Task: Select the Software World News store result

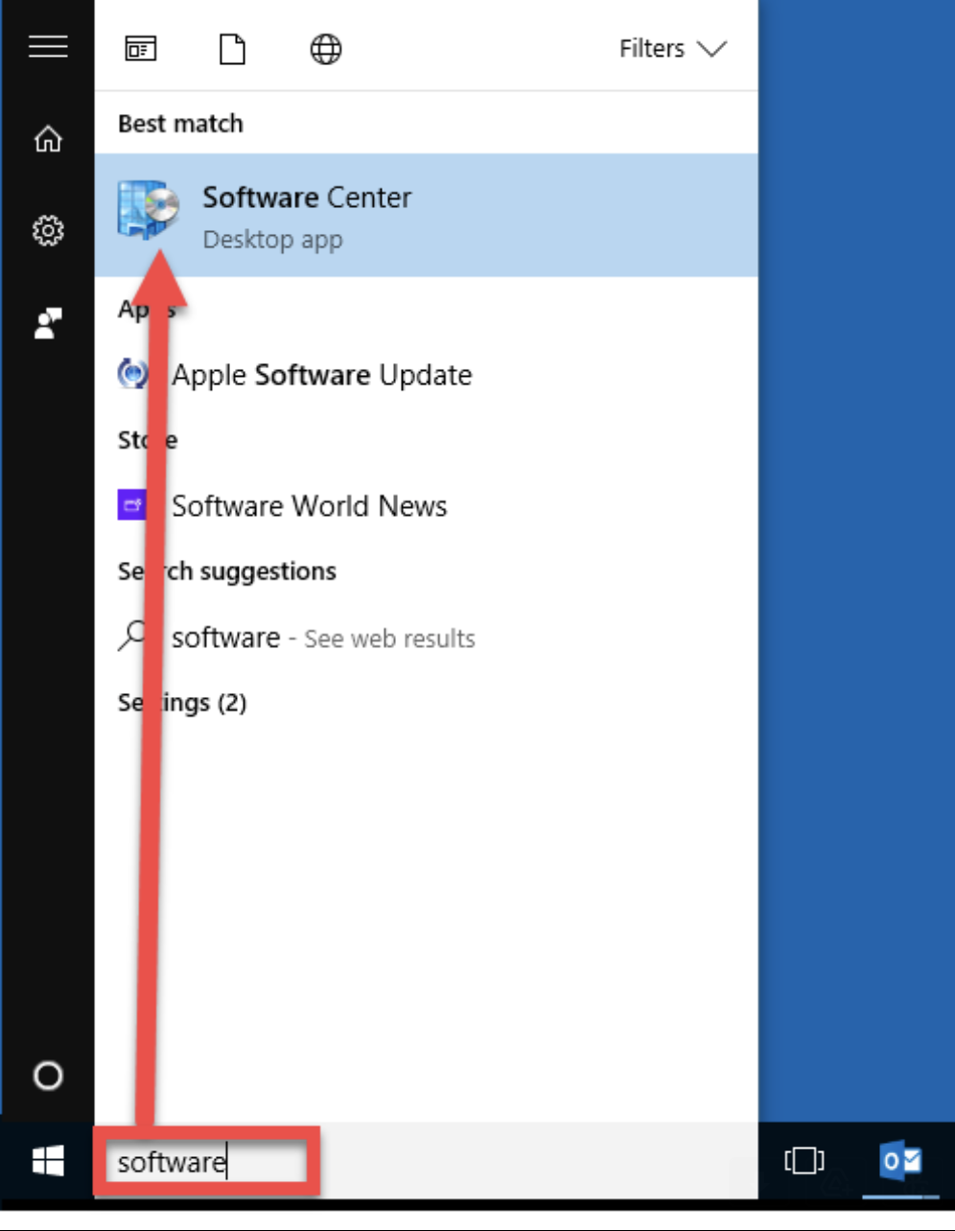Action: (309, 506)
